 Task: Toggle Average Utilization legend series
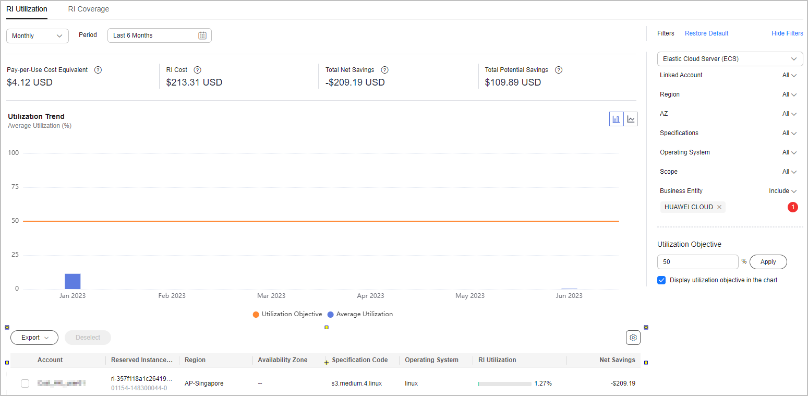360,314
